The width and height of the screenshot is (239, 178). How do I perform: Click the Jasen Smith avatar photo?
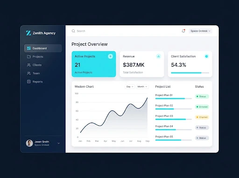coord(29,143)
